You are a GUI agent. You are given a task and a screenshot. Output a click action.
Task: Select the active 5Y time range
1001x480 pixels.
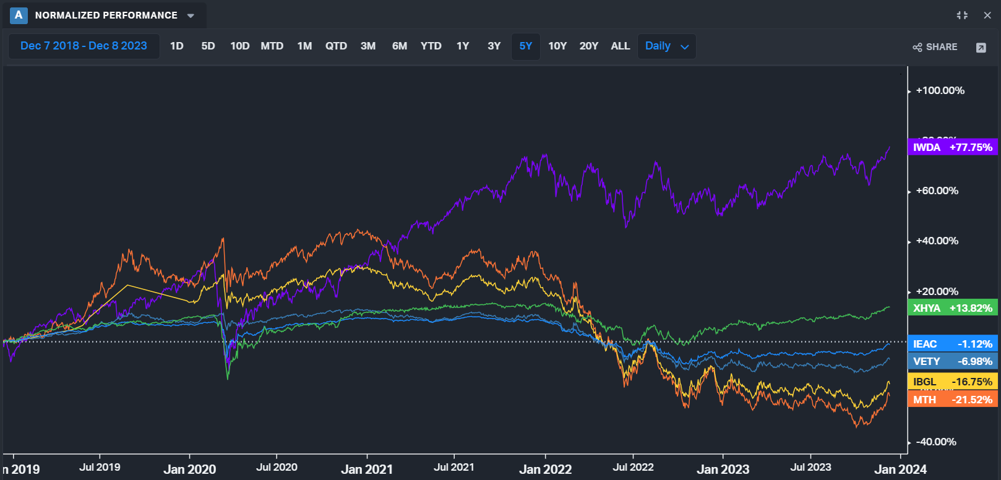tap(526, 46)
